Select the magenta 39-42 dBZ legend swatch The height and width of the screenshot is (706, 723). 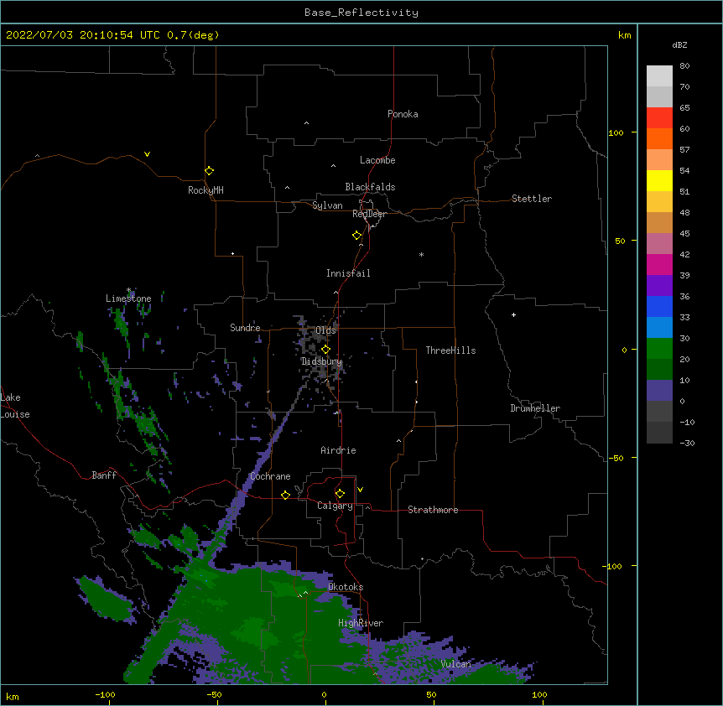point(659,264)
